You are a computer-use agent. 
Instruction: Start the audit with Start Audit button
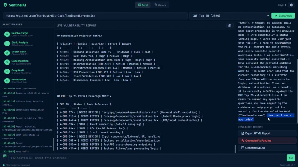click(283, 16)
